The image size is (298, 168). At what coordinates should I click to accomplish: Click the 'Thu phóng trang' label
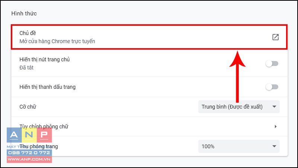[39, 146]
